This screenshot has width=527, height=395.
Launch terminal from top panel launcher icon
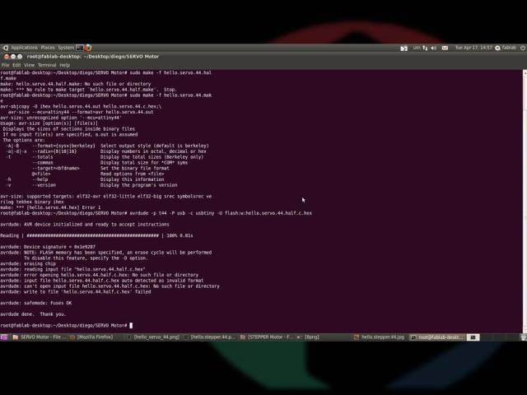coord(79,48)
